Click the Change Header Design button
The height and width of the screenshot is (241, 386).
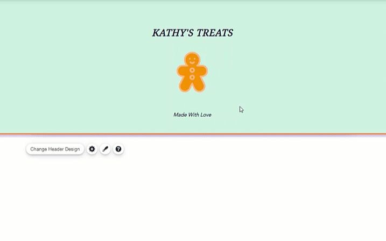coord(55,149)
